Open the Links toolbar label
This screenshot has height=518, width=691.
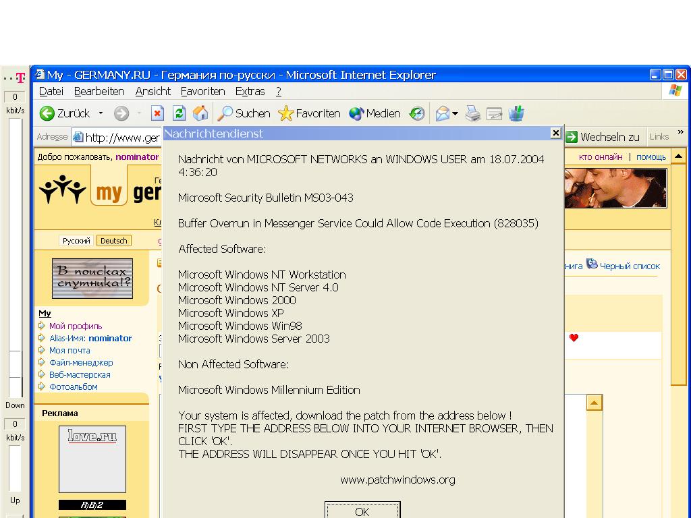(x=659, y=136)
